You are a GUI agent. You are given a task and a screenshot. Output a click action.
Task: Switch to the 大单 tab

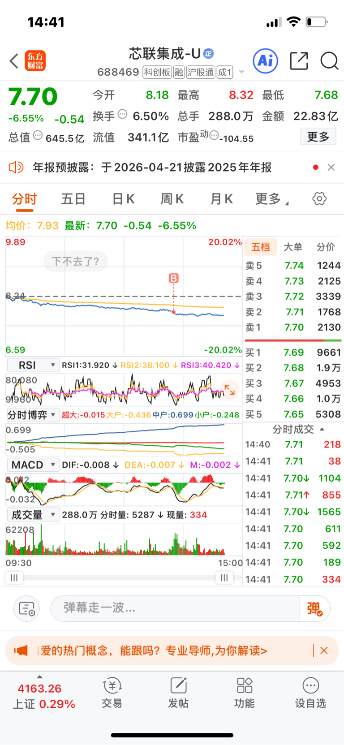pyautogui.click(x=293, y=247)
